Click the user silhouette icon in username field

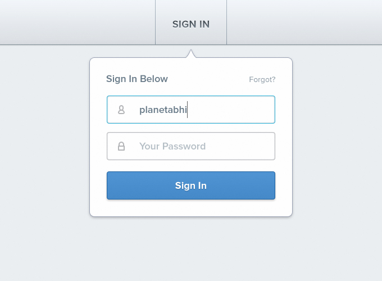[121, 110]
